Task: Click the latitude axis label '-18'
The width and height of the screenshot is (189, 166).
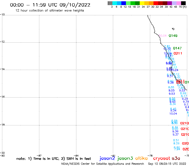Action: (2, 124)
